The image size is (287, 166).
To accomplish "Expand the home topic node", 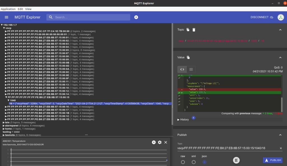I will tap(4, 129).
